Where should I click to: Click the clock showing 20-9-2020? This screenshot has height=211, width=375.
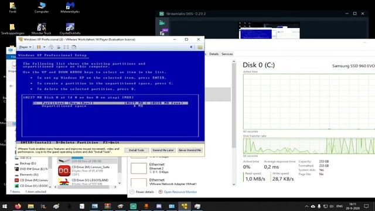353,206
